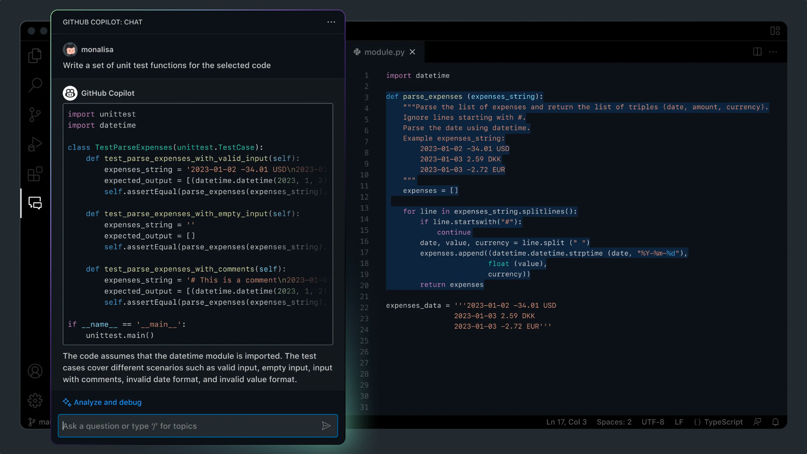Click Ln 17, Col 3 in status bar
The image size is (807, 454).
[x=566, y=422]
